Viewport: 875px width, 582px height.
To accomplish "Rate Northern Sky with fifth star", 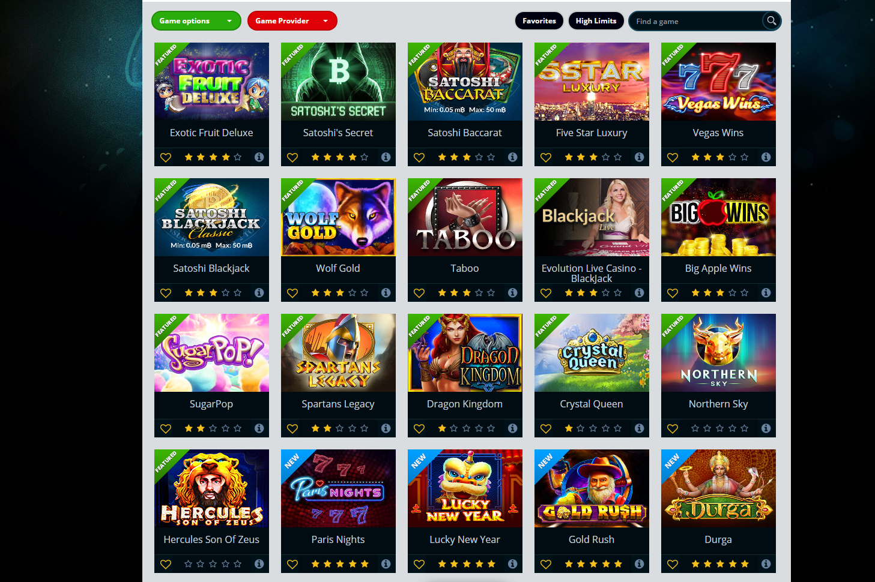I will (x=745, y=428).
